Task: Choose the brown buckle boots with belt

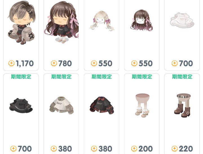Action: tap(182, 105)
